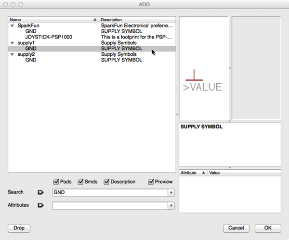This screenshot has height=240, width=289.
Task: Open the Attributes dropdown arrow
Action: [171, 205]
